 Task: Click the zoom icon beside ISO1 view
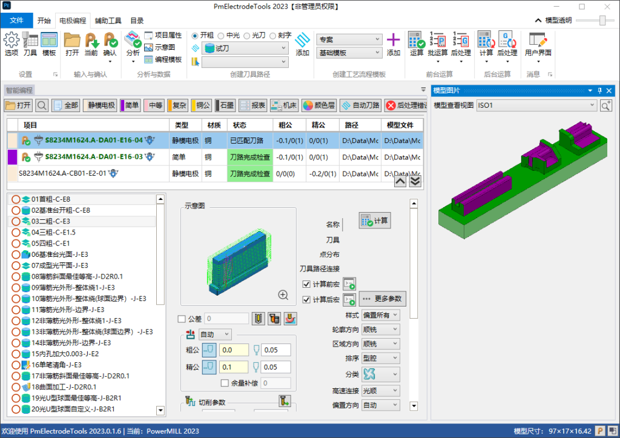pyautogui.click(x=605, y=105)
